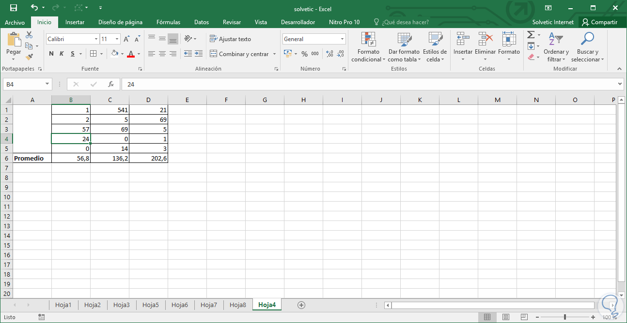This screenshot has height=323, width=627.
Task: Toggle Ajustar texto wrap
Action: [230, 39]
